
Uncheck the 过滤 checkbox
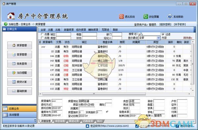[x=163, y=34]
